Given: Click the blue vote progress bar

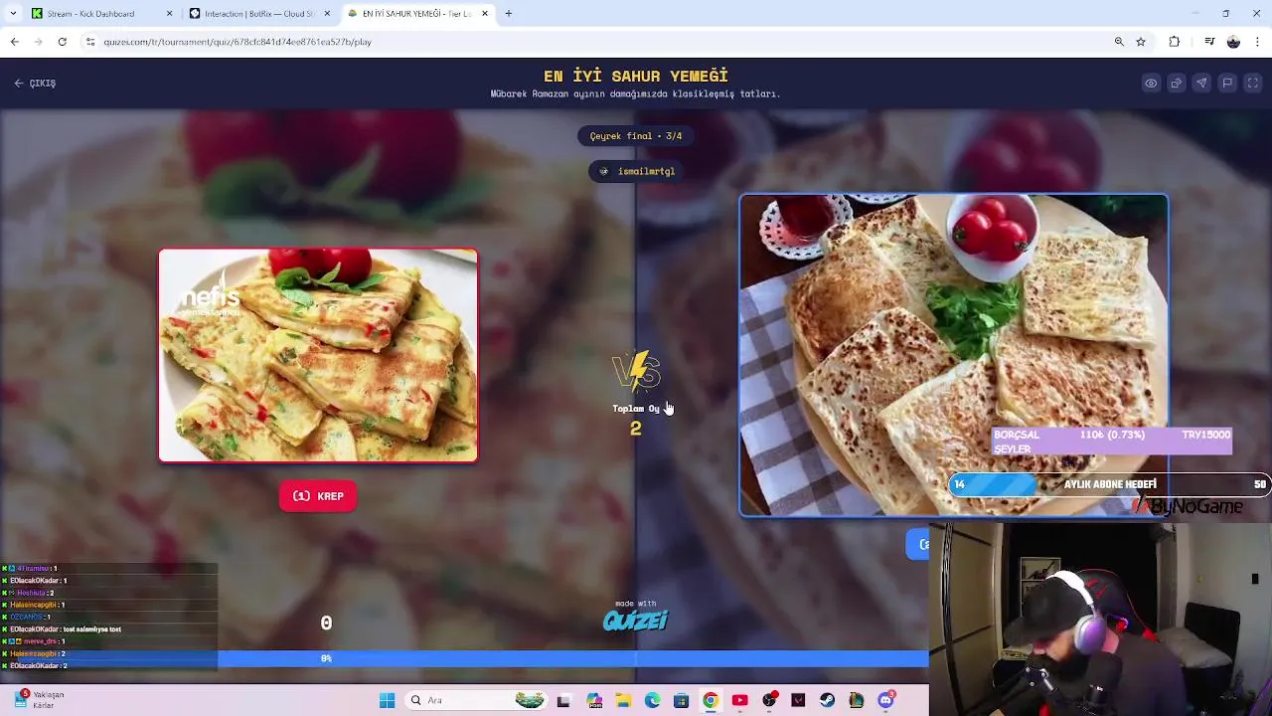Looking at the screenshot, I should pos(573,658).
